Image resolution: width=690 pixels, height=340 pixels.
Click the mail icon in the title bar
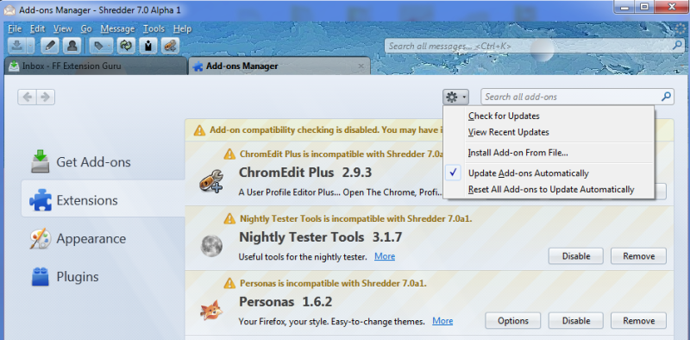click(x=9, y=9)
